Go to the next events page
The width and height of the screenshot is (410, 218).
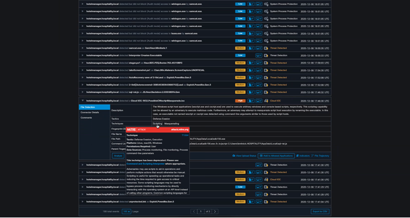point(215,211)
